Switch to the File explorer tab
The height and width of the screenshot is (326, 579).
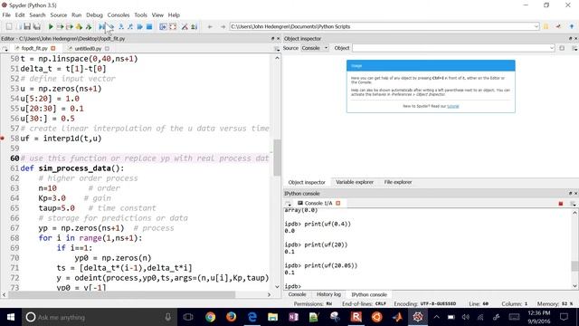[x=398, y=182]
